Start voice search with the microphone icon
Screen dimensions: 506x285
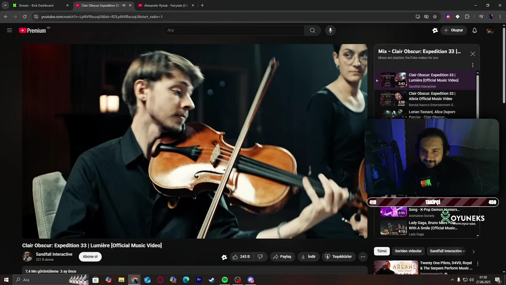pos(330,30)
